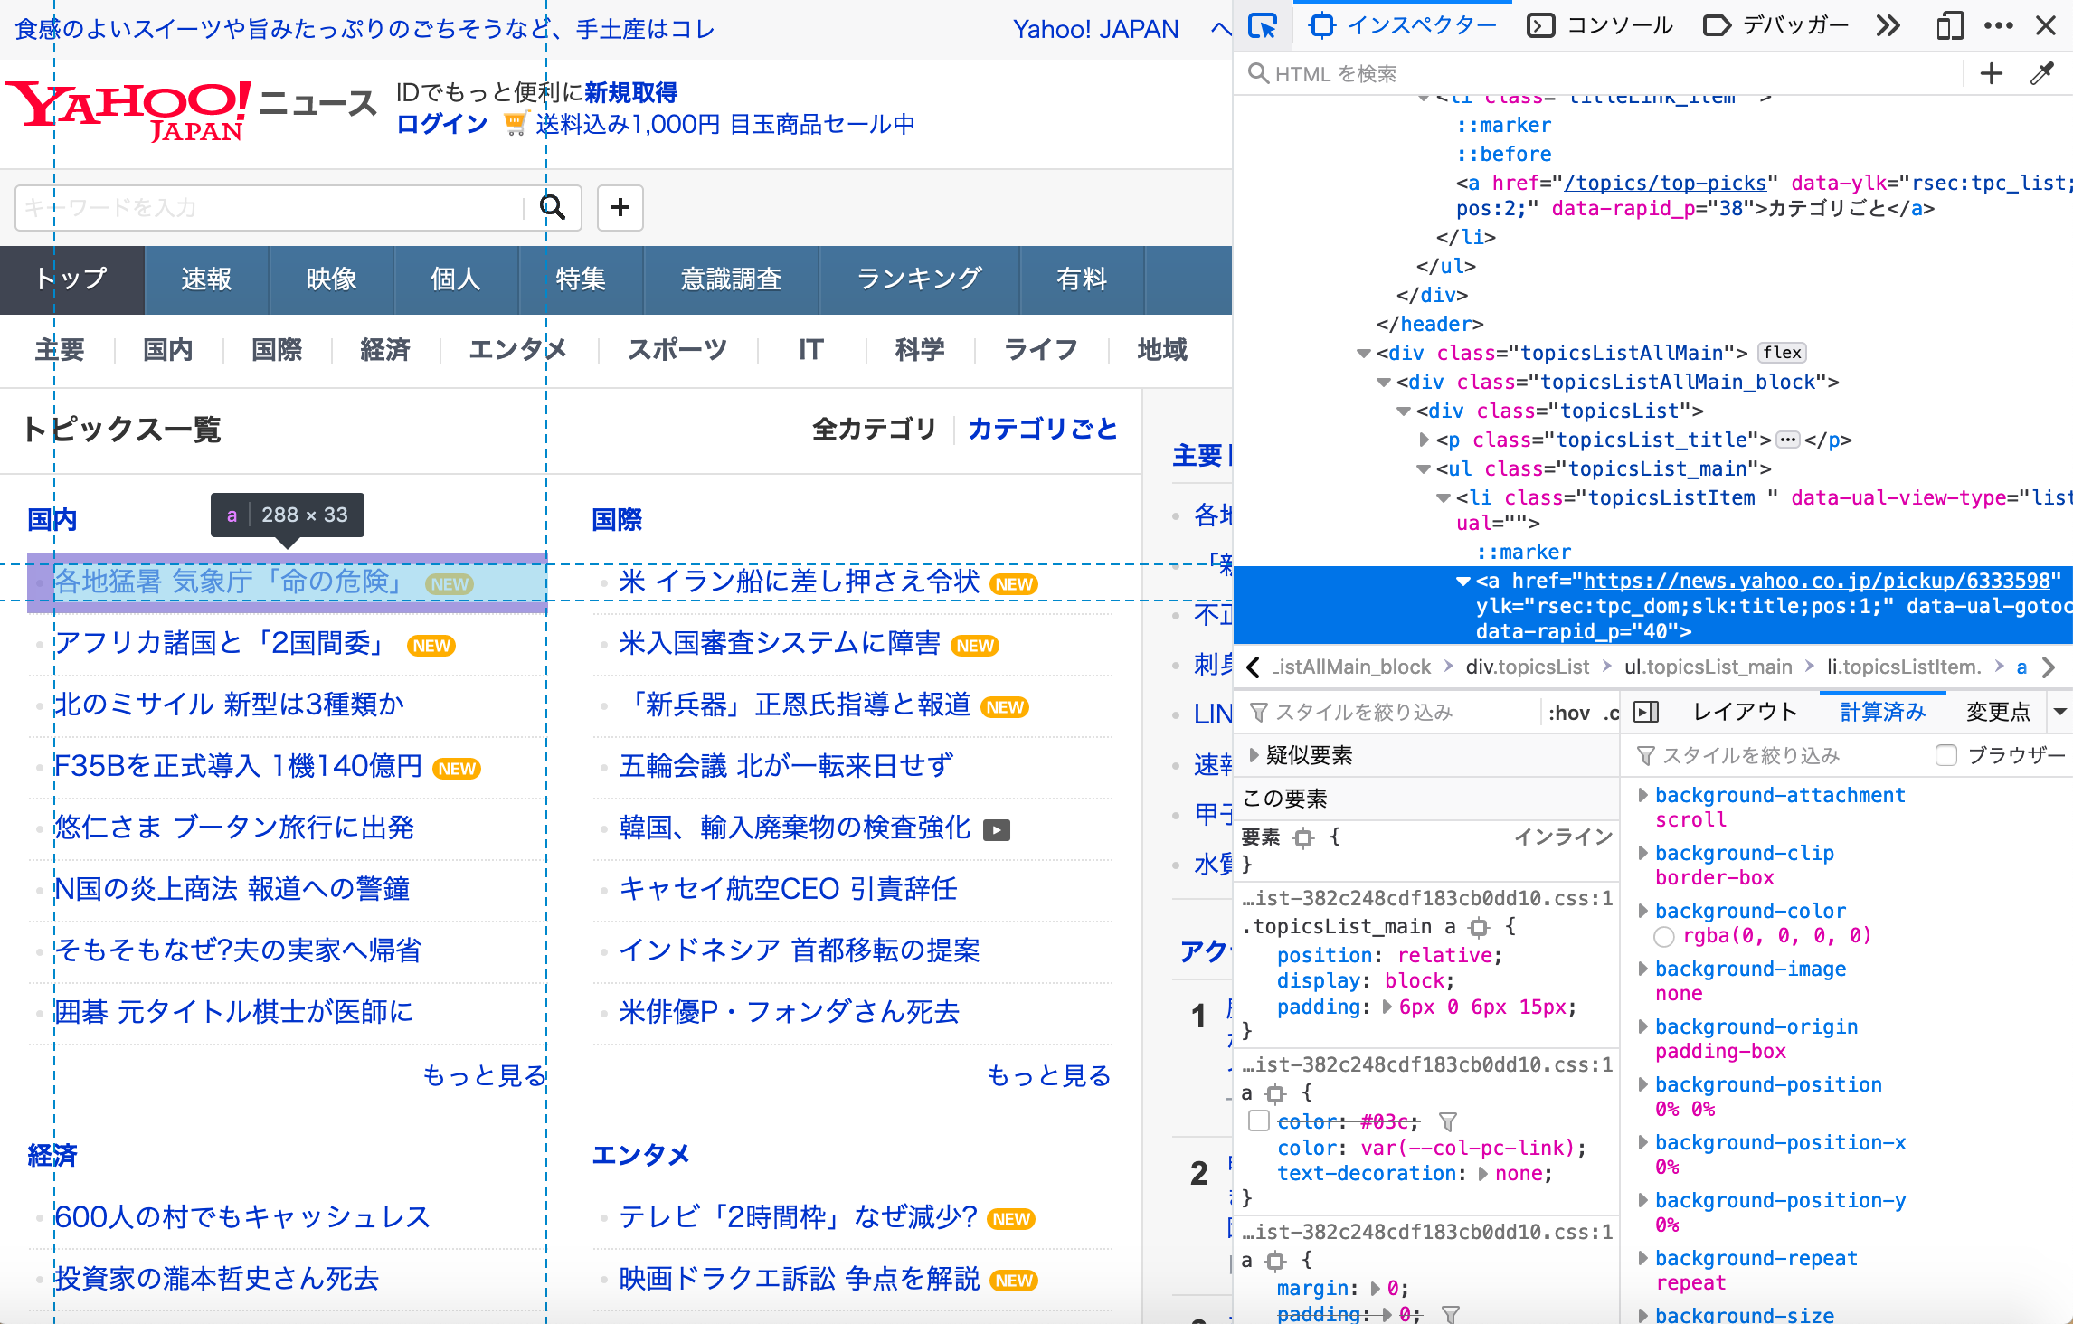Select the eyedropper color picker from page

tap(2041, 73)
